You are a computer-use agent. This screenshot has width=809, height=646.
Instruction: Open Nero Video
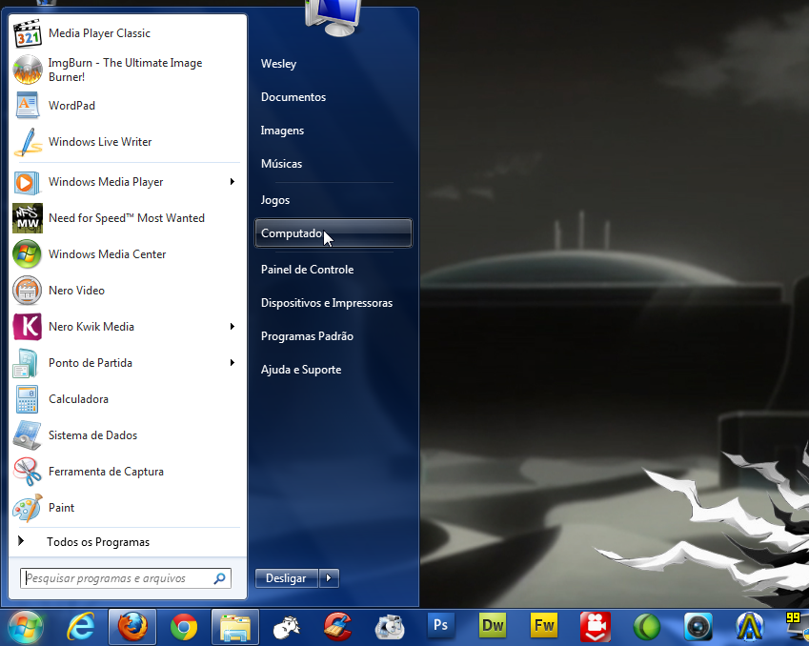point(76,291)
